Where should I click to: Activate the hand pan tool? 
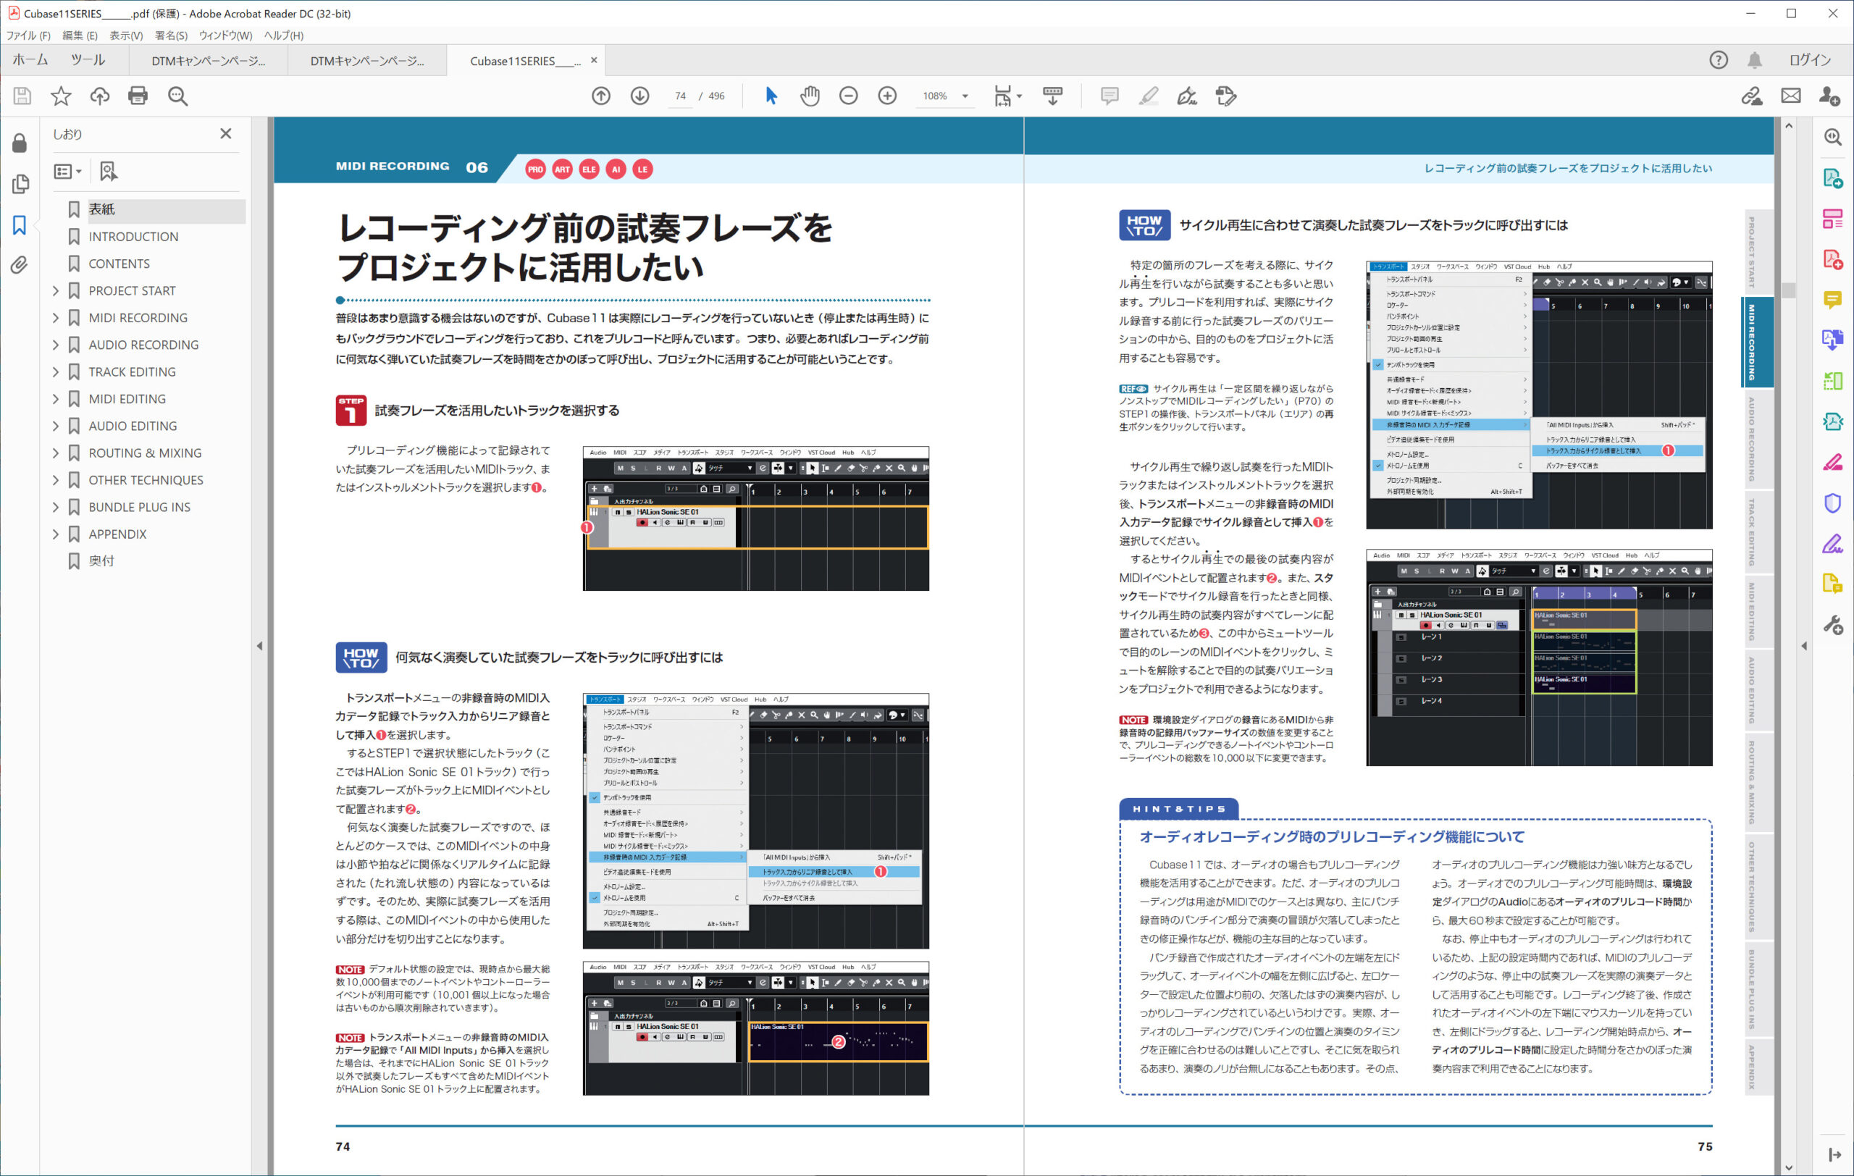coord(809,96)
